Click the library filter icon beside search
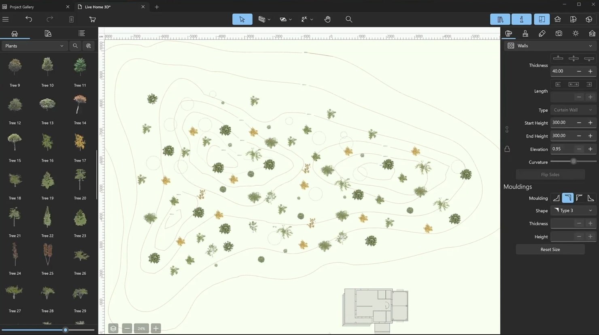The height and width of the screenshot is (335, 599). (88, 46)
